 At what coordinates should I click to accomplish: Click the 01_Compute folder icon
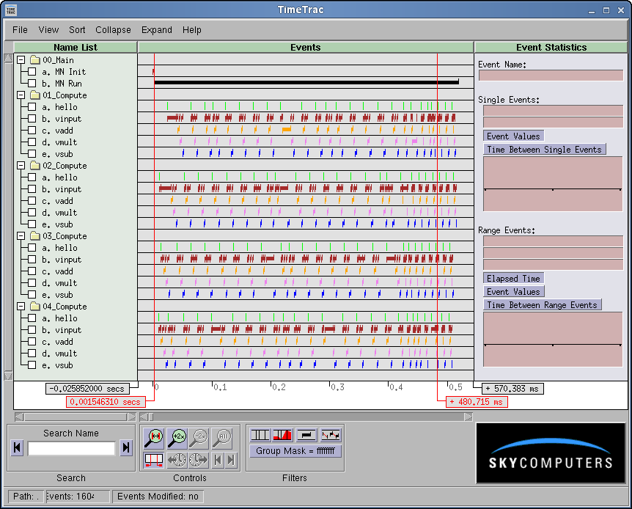(x=35, y=95)
